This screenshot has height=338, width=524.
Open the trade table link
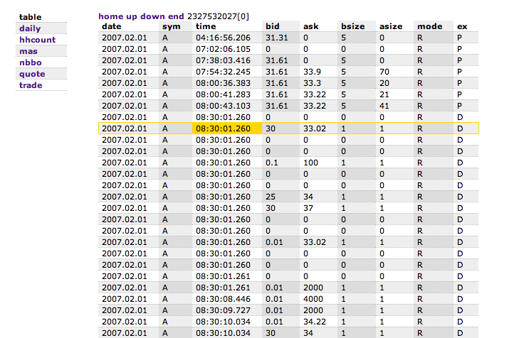coord(31,85)
